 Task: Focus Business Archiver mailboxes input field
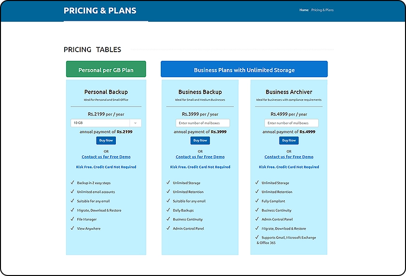291,123
